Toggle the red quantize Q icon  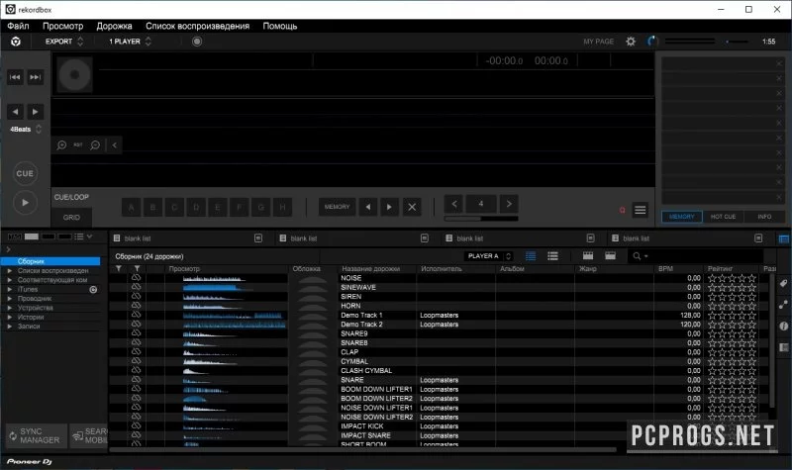623,210
